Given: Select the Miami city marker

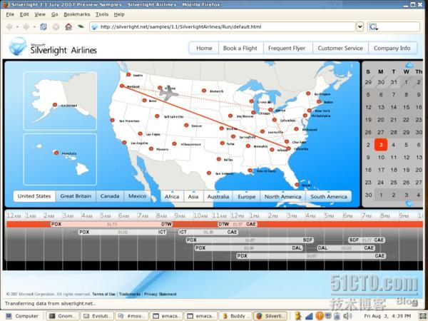Looking at the screenshot, I should [297, 185].
